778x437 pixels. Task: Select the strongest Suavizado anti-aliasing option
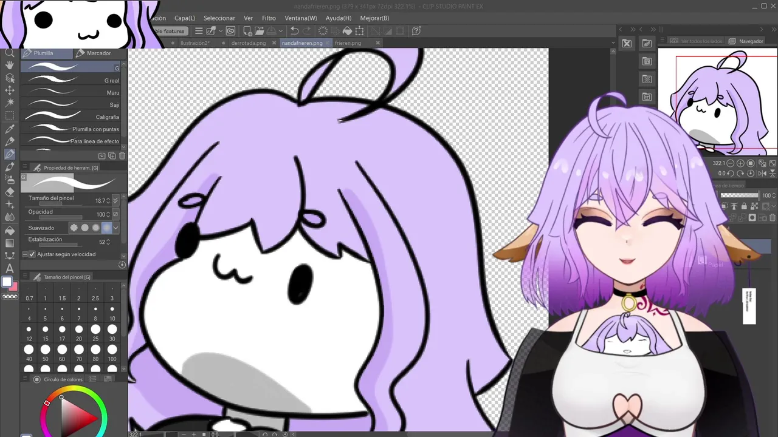click(107, 228)
